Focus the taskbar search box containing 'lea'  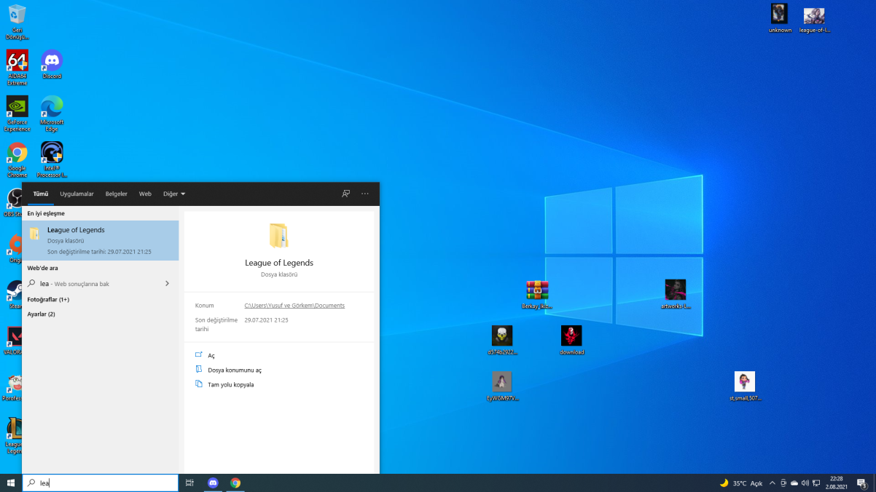(x=101, y=483)
